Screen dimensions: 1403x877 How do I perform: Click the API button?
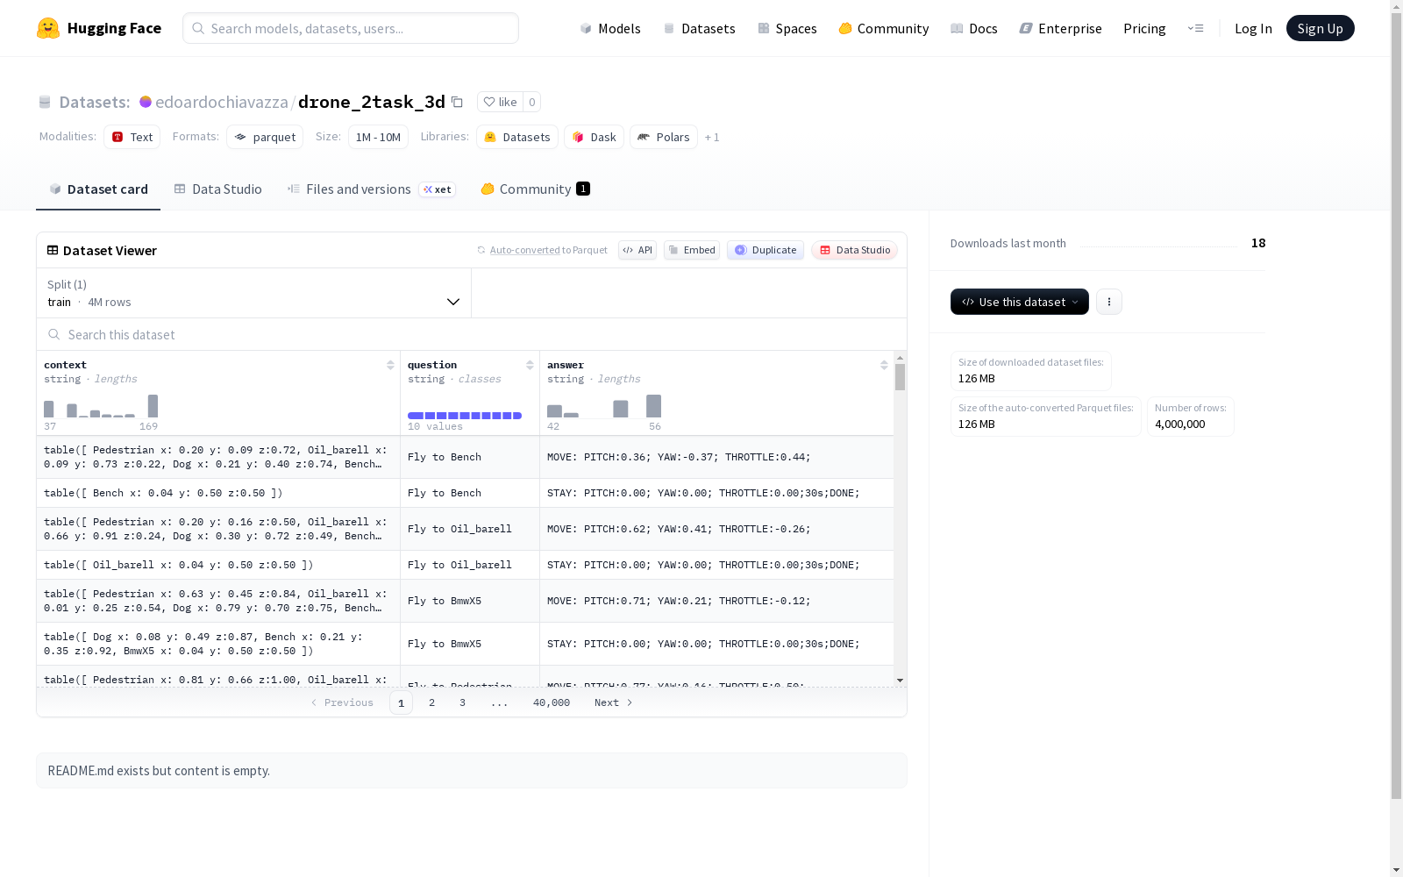[x=637, y=250]
